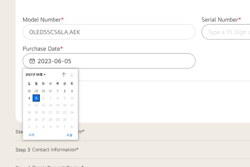Click the Purchase Date field text 2023-06-05

54,61
